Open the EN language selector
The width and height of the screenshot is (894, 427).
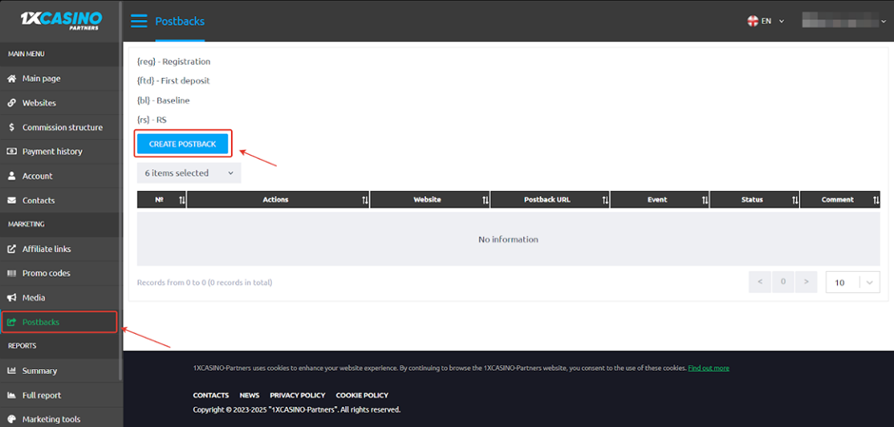tap(767, 21)
